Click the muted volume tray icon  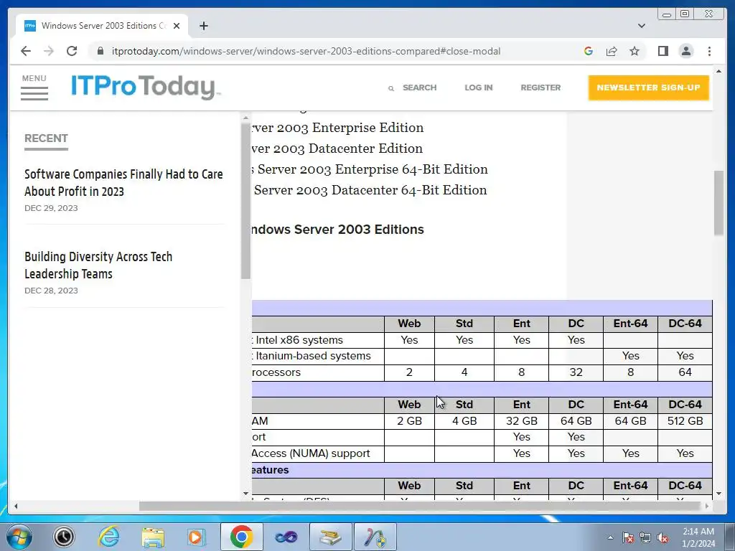point(663,537)
